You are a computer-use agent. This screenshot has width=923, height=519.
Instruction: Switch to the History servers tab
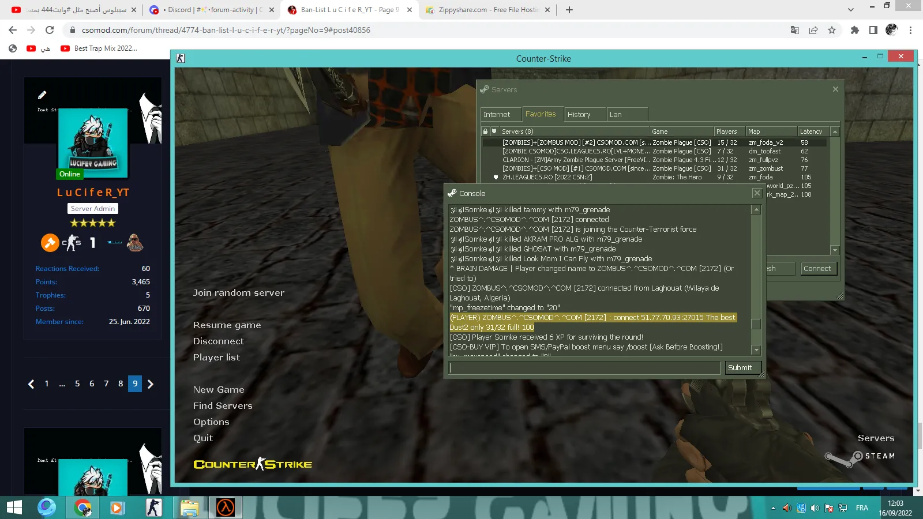click(x=585, y=114)
